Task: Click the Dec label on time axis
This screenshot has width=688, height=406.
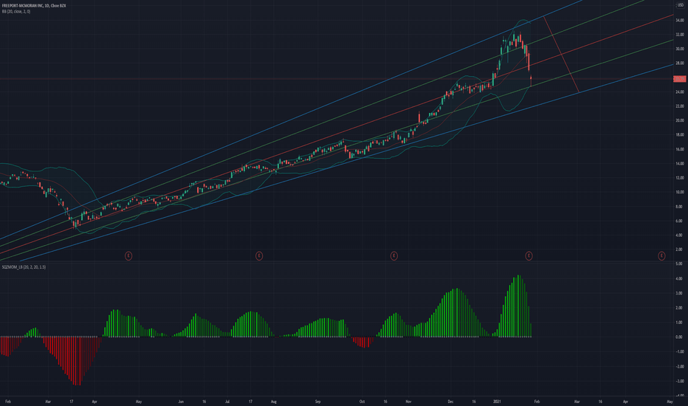Action: tap(450, 402)
